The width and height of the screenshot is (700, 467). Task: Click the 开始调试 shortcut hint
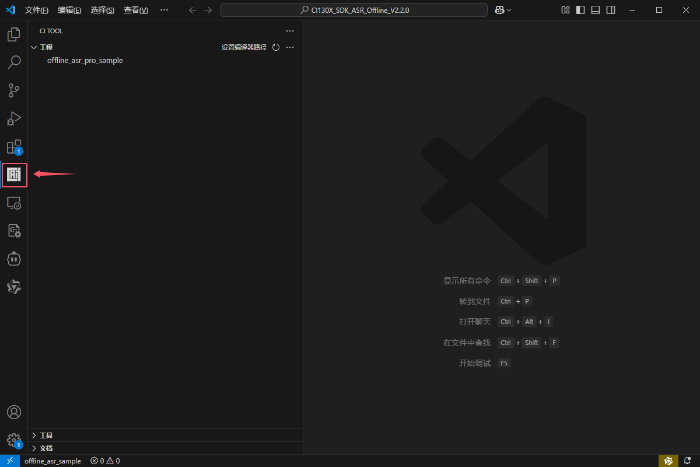[475, 363]
